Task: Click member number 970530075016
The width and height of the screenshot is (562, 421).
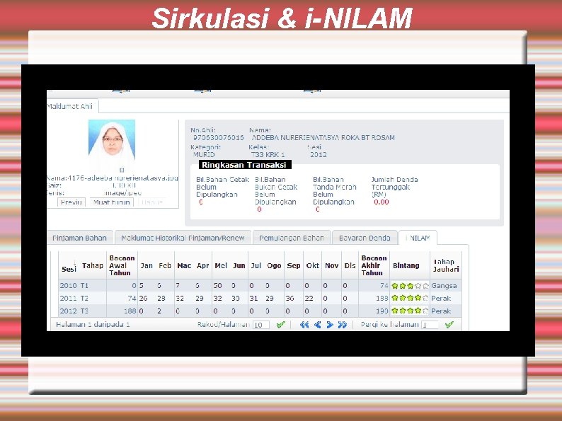Action: tap(219, 138)
